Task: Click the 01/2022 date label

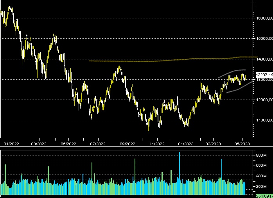Action: tap(11, 144)
